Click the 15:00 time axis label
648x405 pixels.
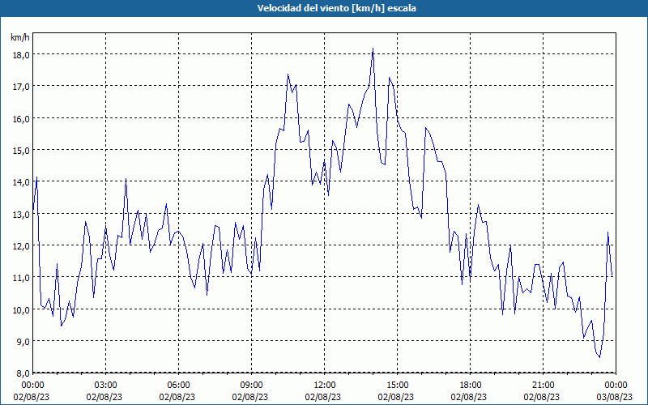(397, 386)
